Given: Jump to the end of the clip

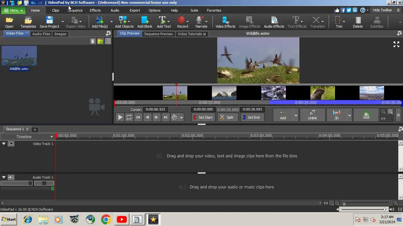Looking at the screenshot, I should tap(166, 117).
